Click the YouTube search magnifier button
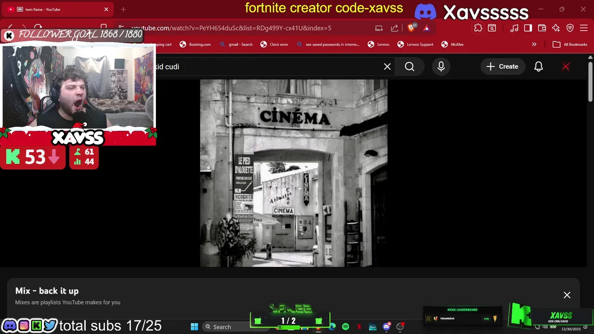Screen dimensions: 594x334 pos(410,66)
